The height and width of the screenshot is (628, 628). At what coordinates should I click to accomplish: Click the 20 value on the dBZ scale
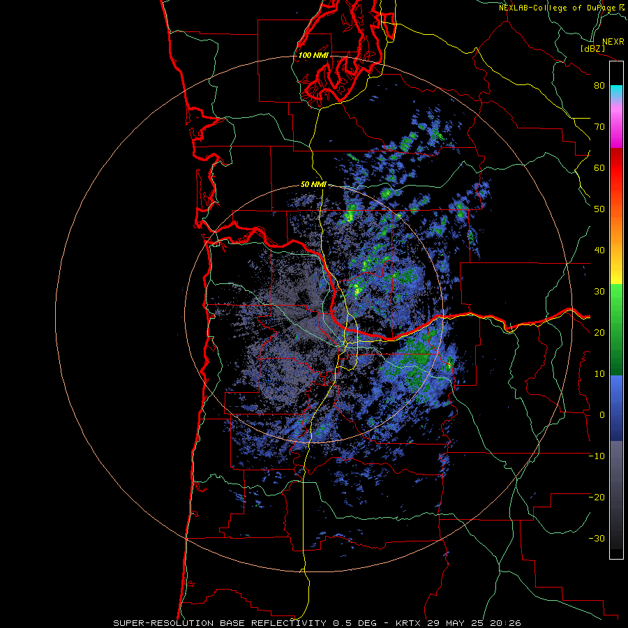[x=599, y=333]
